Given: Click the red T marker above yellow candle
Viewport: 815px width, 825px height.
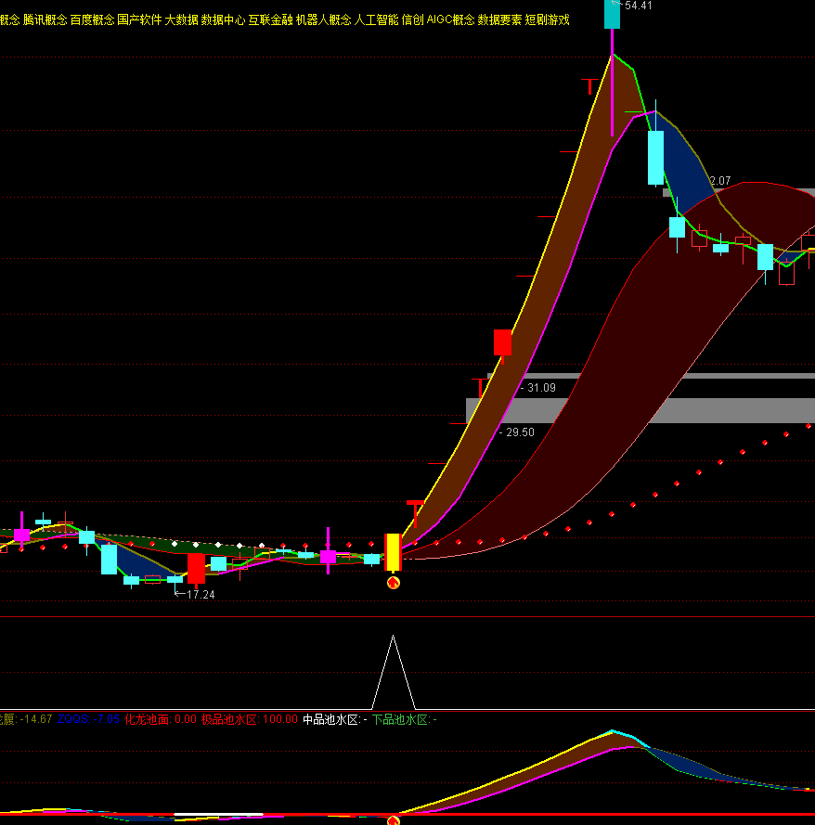Looking at the screenshot, I should click(414, 509).
